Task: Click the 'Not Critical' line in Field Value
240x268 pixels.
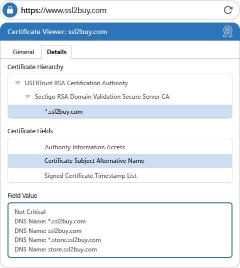Action: 30,212
